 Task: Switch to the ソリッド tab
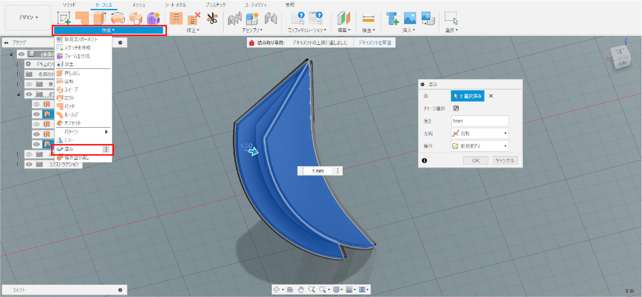69,5
